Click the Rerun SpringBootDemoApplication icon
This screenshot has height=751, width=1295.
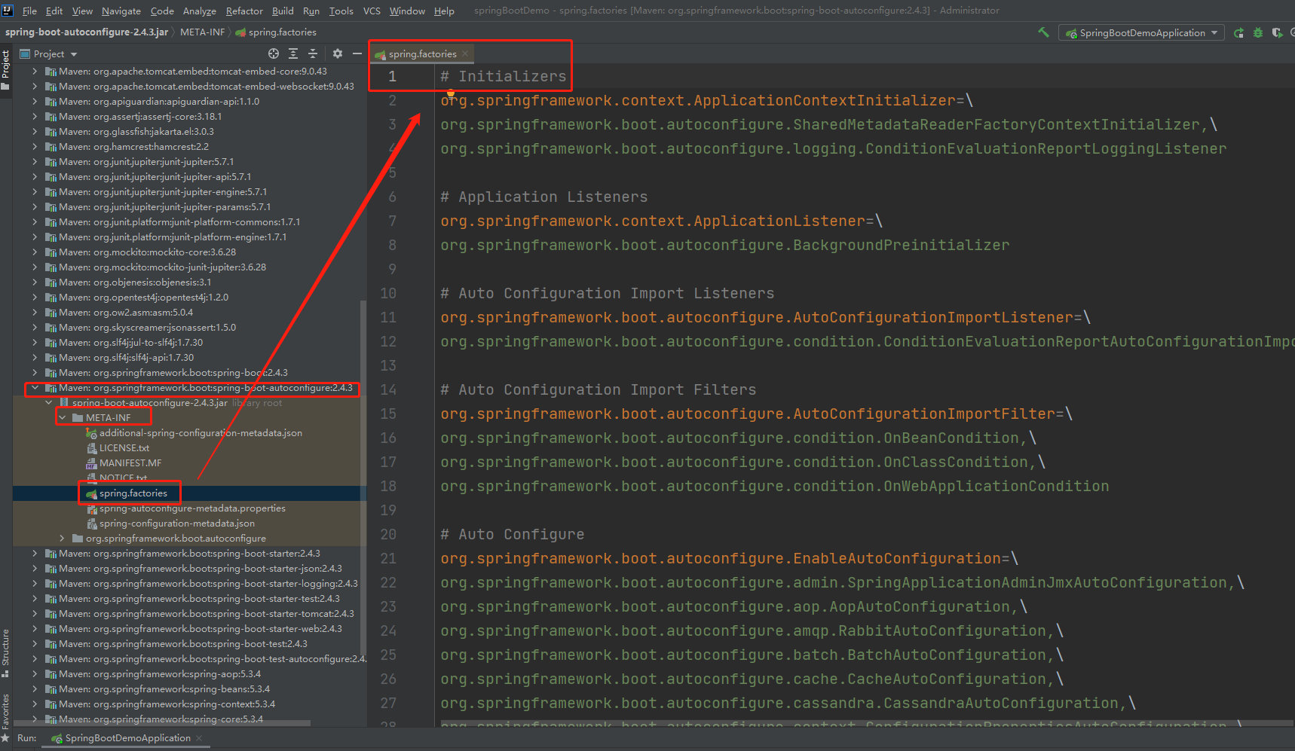[1238, 32]
